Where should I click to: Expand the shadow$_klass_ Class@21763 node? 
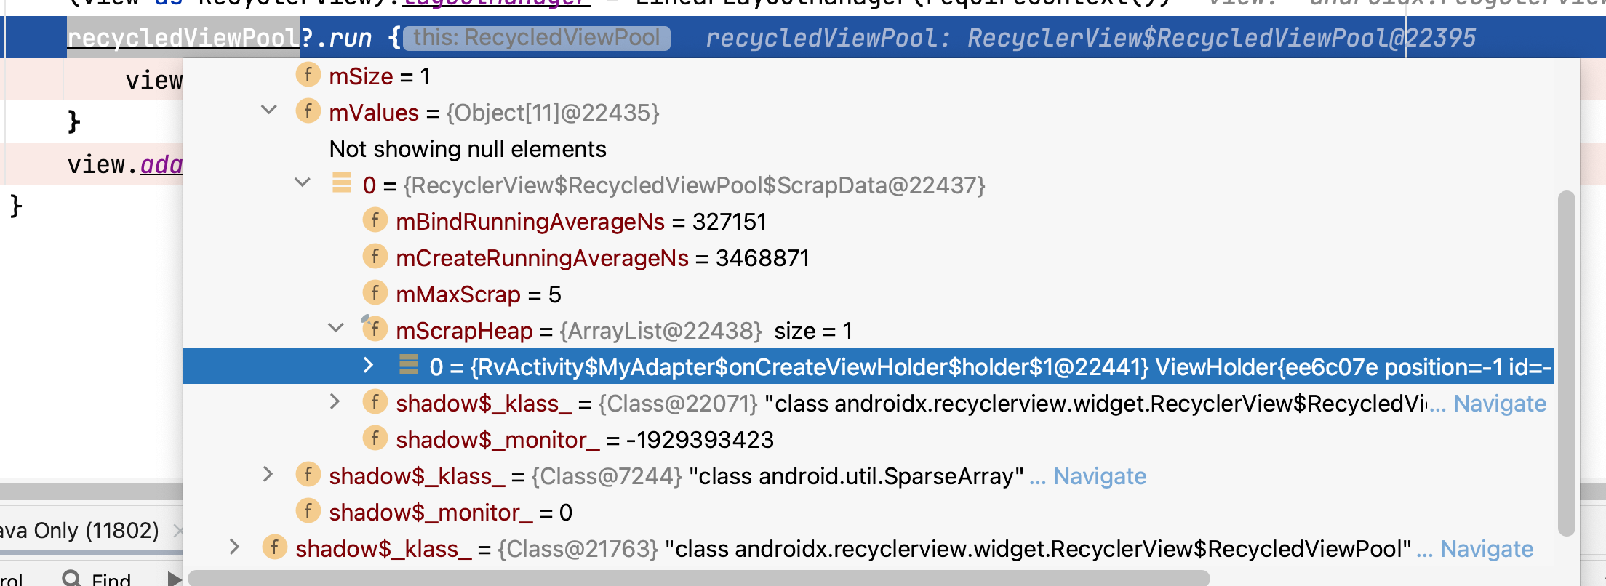pos(234,547)
